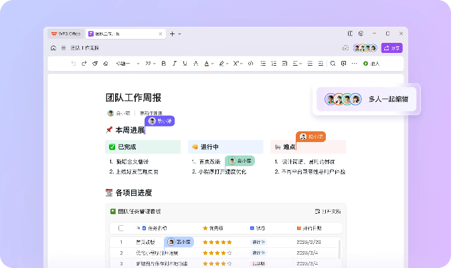This screenshot has height=268, width=451.
Task: Toggle bold formatting
Action: coord(164,64)
